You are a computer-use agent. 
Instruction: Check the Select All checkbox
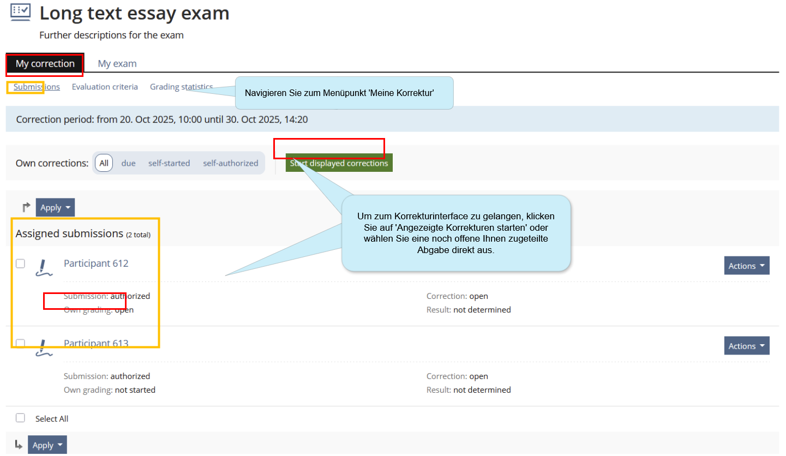click(20, 418)
